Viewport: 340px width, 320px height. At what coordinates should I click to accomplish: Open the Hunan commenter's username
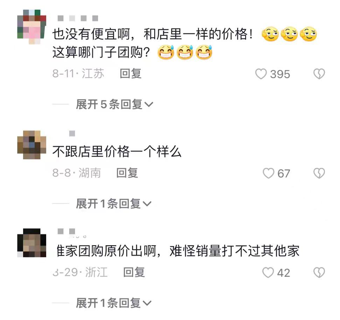point(72,133)
